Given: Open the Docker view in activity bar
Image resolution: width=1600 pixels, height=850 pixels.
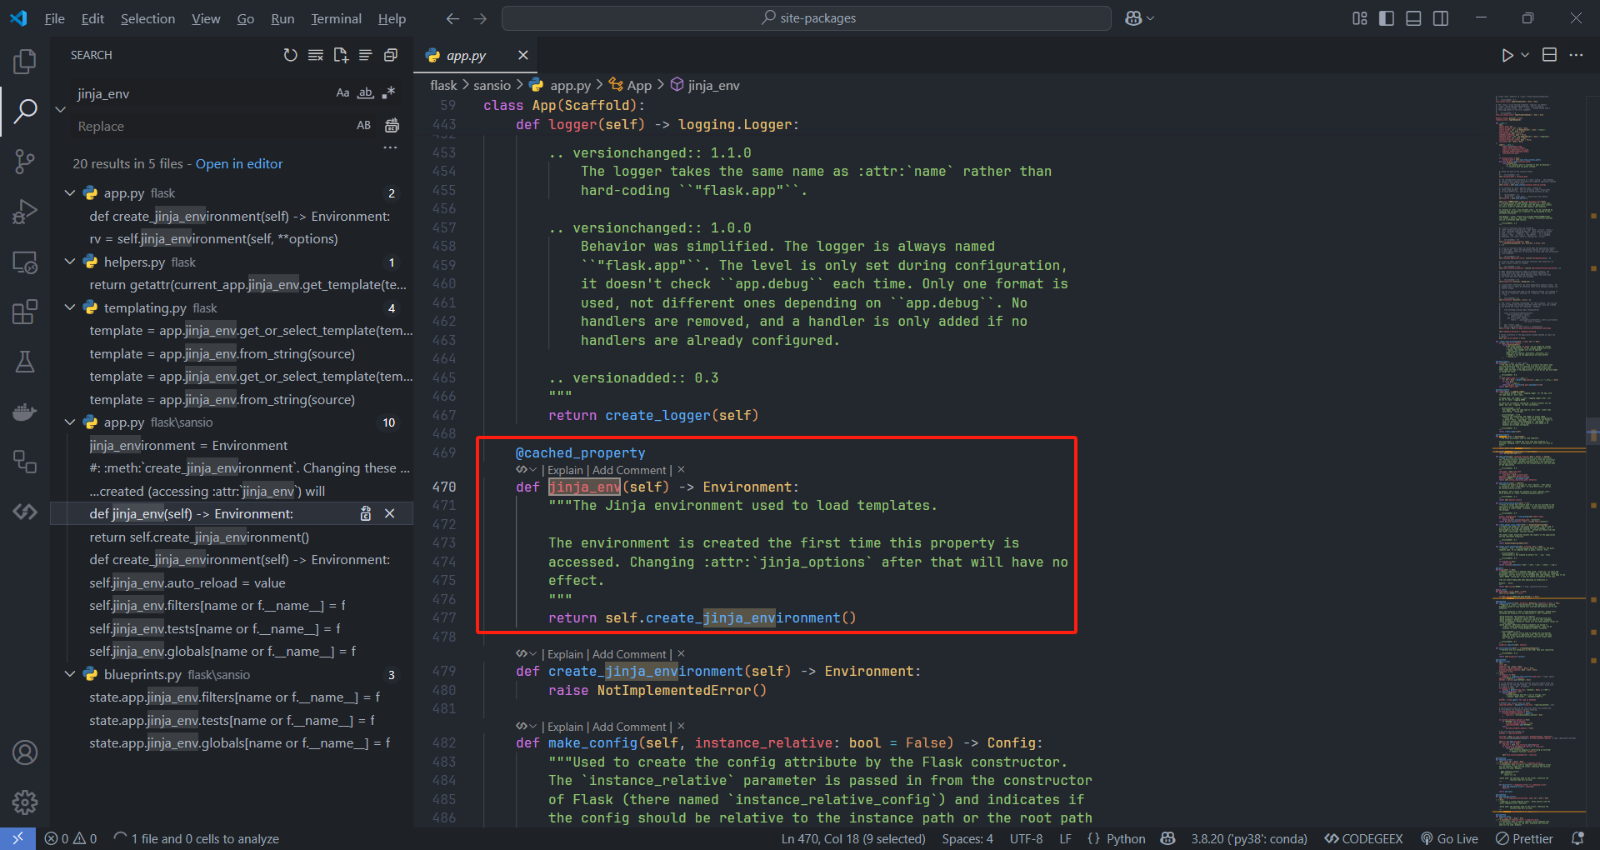Looking at the screenshot, I should point(25,412).
